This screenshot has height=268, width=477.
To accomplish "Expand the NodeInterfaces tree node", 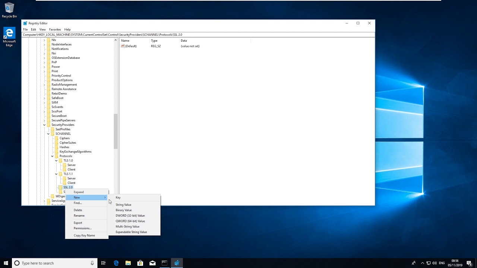I will coord(44,44).
